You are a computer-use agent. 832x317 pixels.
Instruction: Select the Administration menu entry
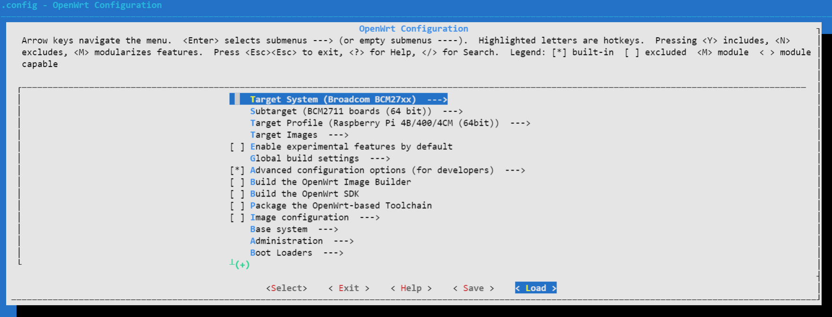(302, 241)
